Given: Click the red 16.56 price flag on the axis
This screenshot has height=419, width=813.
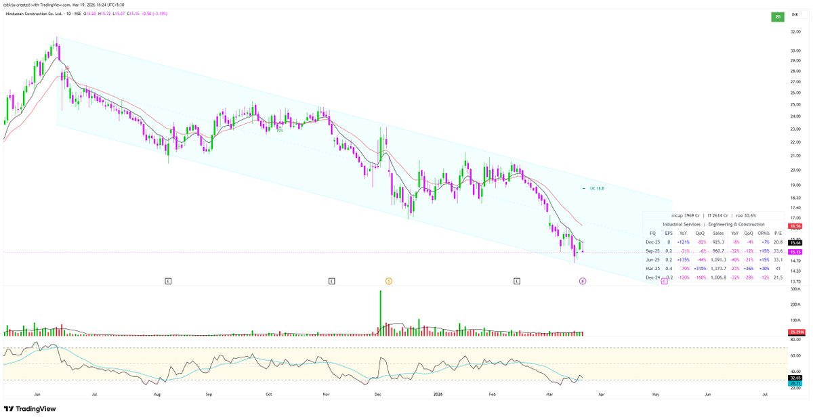Looking at the screenshot, I should click(x=795, y=225).
